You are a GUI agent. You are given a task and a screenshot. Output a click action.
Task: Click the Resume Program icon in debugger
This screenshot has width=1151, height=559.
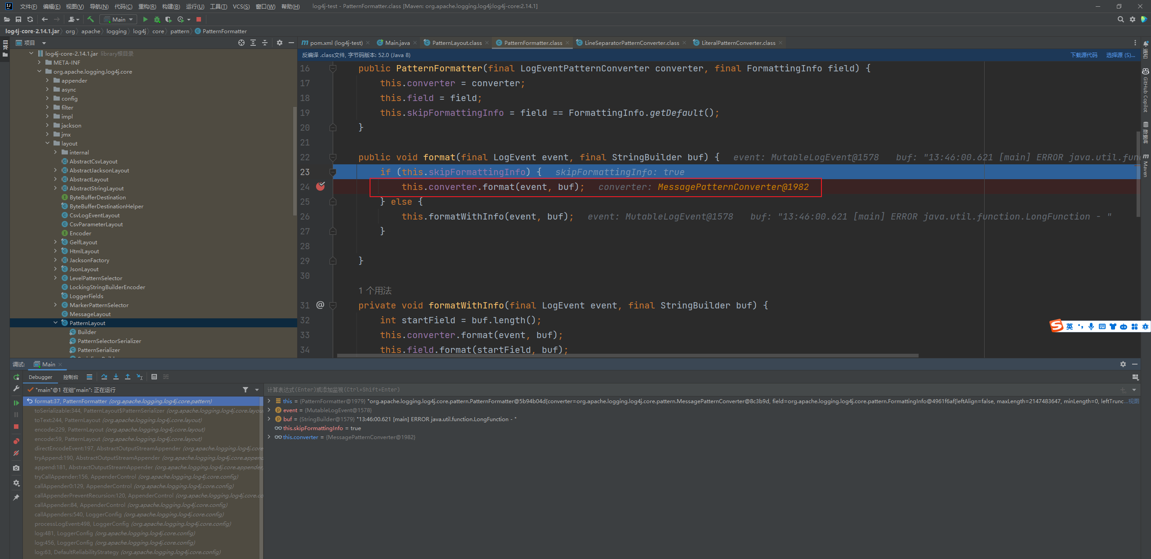[16, 403]
